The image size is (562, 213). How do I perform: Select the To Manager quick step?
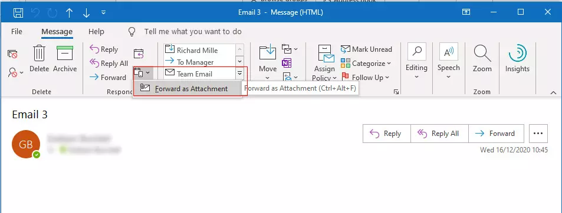pyautogui.click(x=200, y=62)
